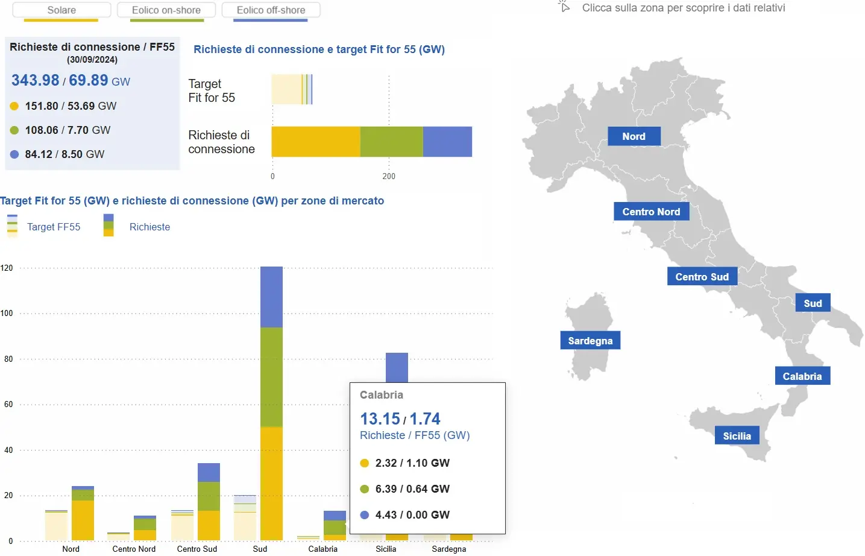Select the Sud zone label on map

click(813, 303)
